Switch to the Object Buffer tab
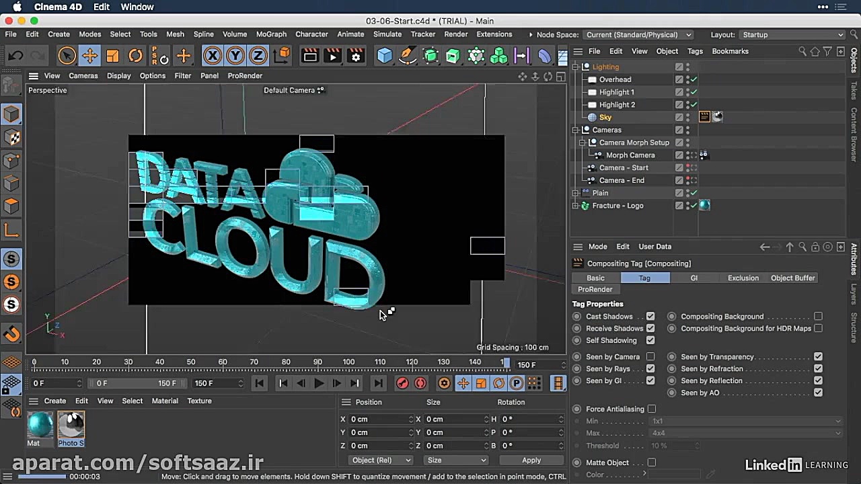 [792, 278]
